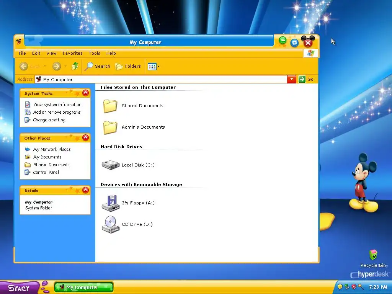The width and height of the screenshot is (392, 294).
Task: Click the Add or remove programs link
Action: coord(57,112)
